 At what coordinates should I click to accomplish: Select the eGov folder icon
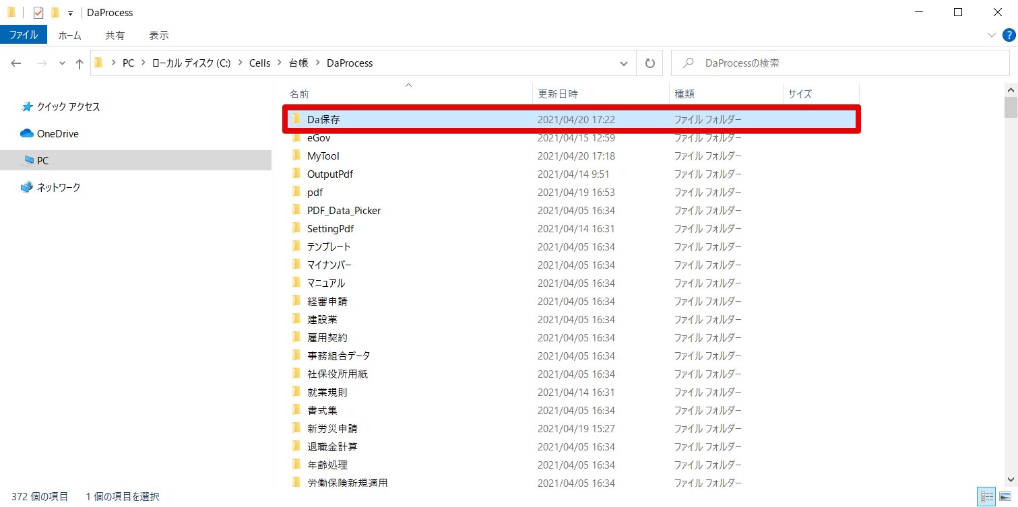(x=296, y=137)
